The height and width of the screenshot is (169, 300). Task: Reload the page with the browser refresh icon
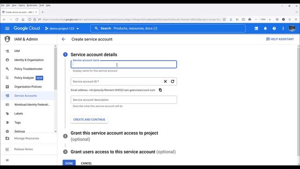[17, 20]
